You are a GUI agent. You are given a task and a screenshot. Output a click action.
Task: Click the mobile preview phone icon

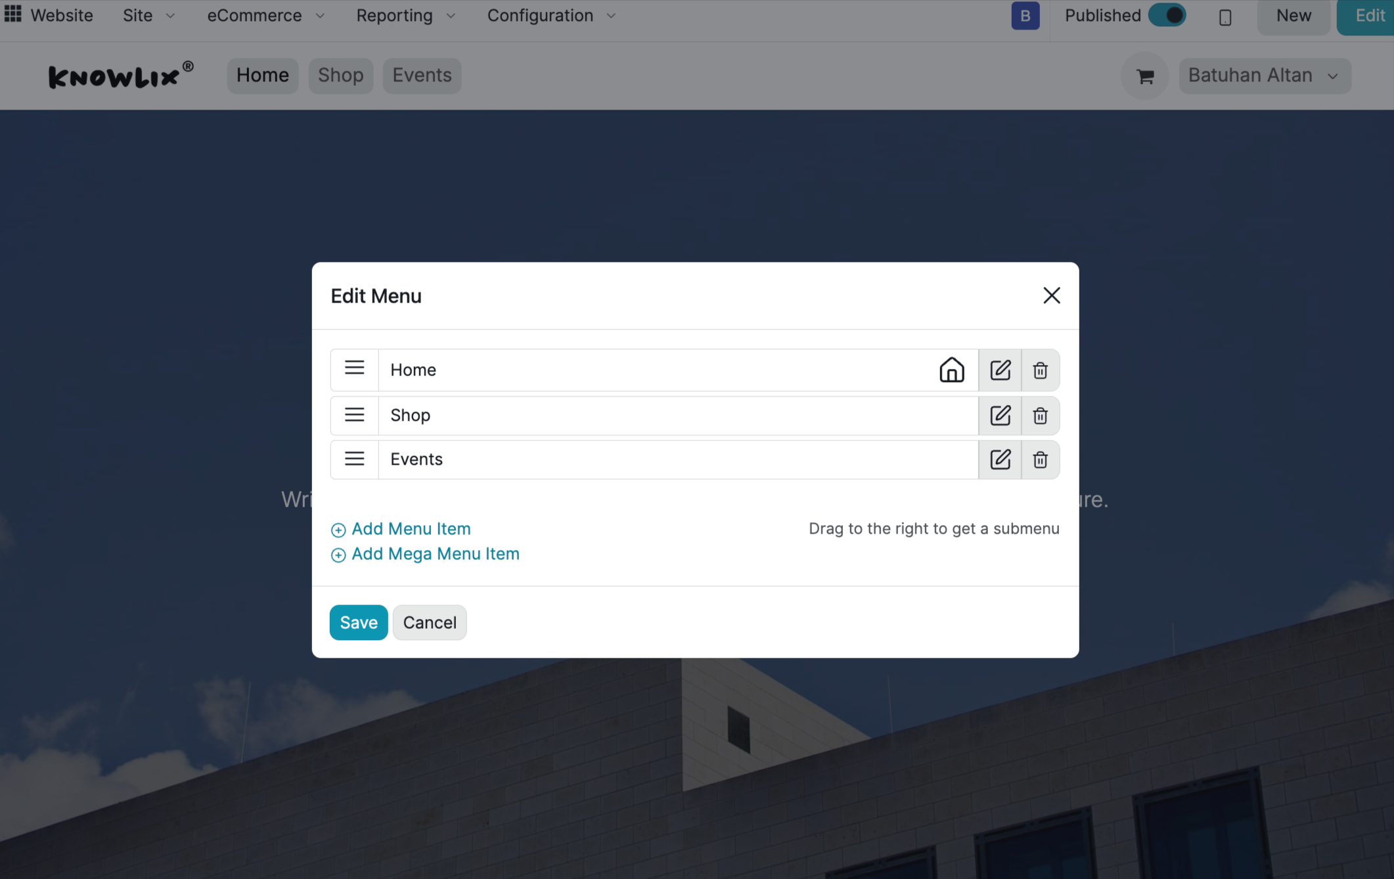tap(1225, 17)
